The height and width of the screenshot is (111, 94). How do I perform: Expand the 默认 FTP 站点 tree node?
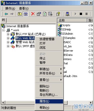8,34
